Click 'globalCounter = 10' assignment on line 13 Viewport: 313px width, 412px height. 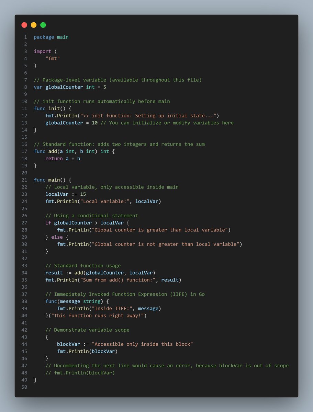coord(71,123)
